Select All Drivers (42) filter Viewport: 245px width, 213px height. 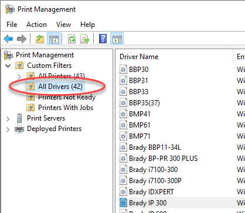60,87
